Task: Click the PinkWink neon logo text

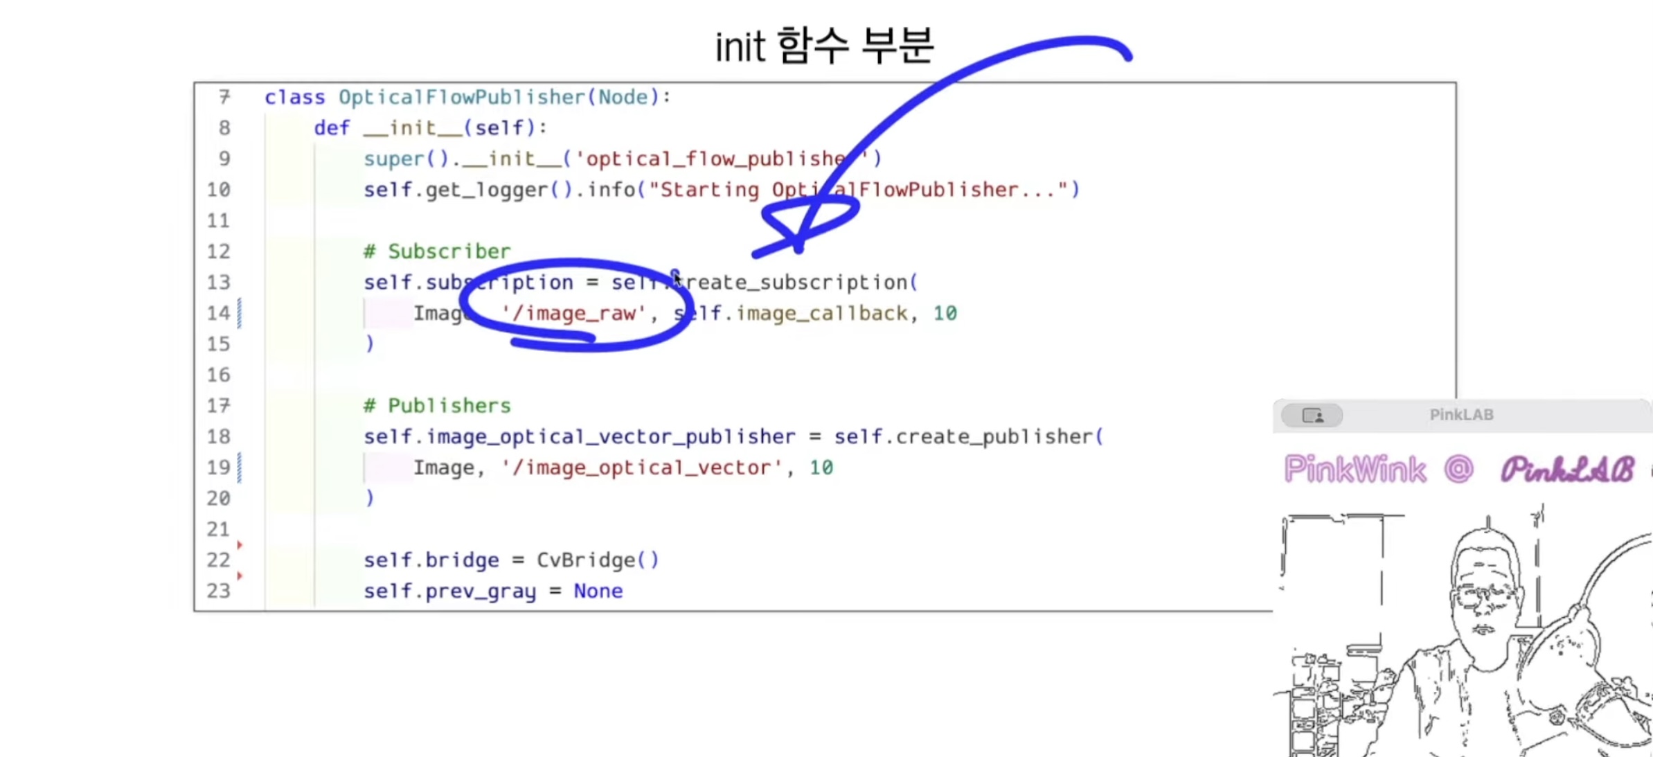Action: pos(1355,470)
